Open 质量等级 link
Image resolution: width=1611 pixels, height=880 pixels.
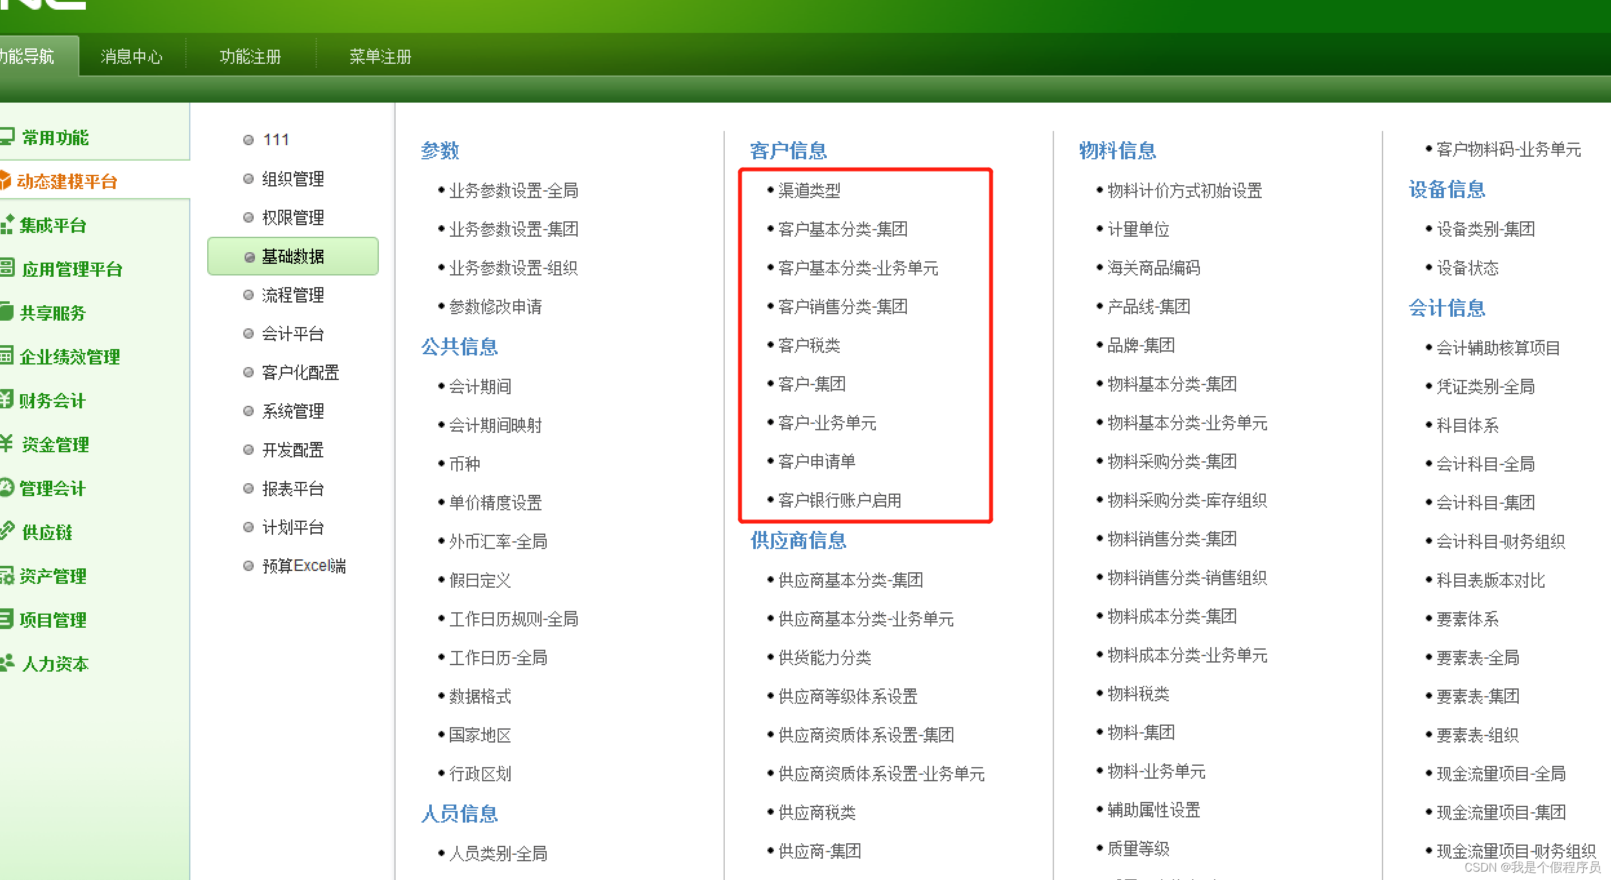tap(1139, 848)
